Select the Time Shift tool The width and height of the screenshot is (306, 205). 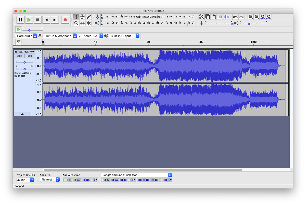(x=82, y=23)
